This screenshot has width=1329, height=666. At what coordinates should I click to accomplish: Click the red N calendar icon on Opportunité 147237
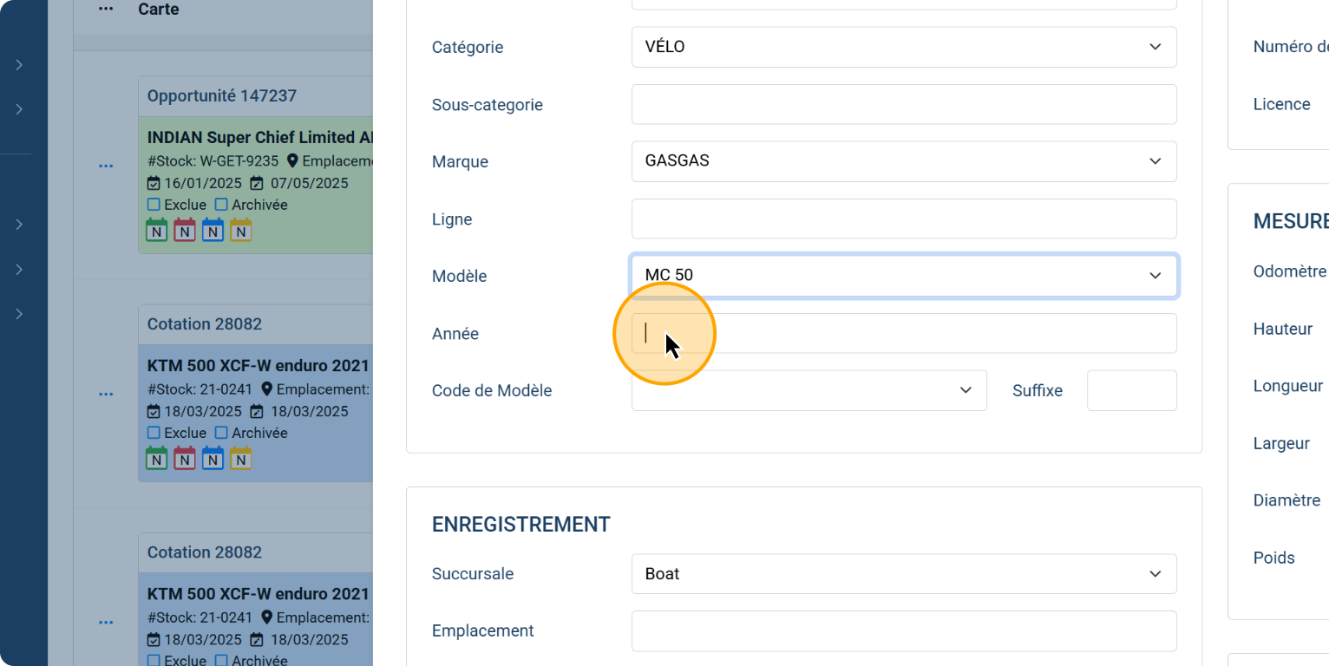(x=185, y=231)
